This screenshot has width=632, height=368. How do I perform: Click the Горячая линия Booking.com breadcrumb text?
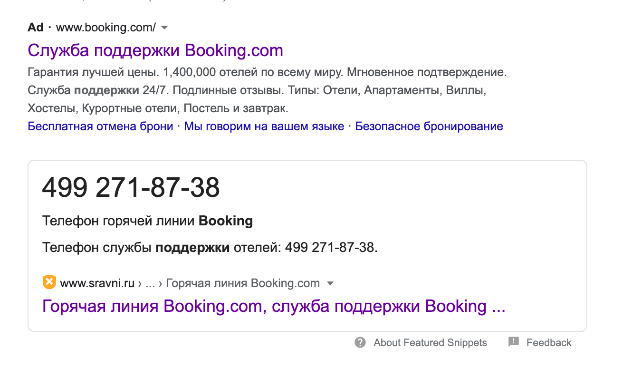(x=242, y=283)
